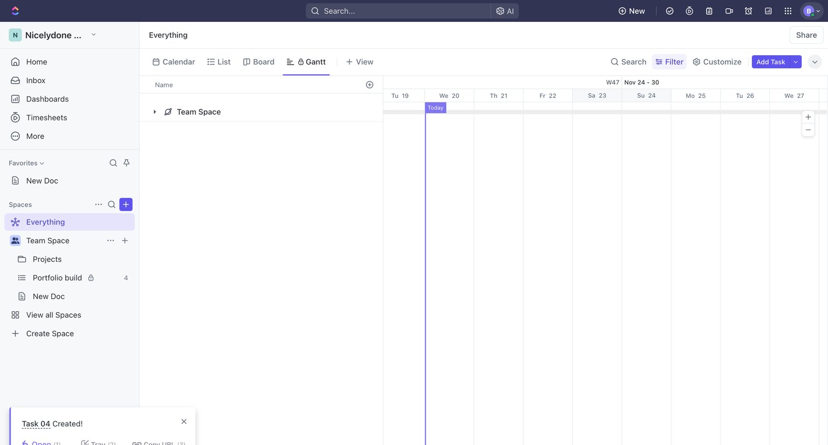Click the Share button
Viewport: 828px width, 445px height.
(x=806, y=35)
